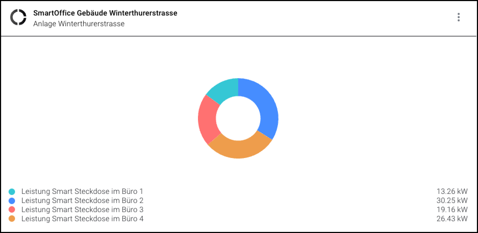
Task: Click the red Büro 3 legend dot
Action: coord(12,210)
